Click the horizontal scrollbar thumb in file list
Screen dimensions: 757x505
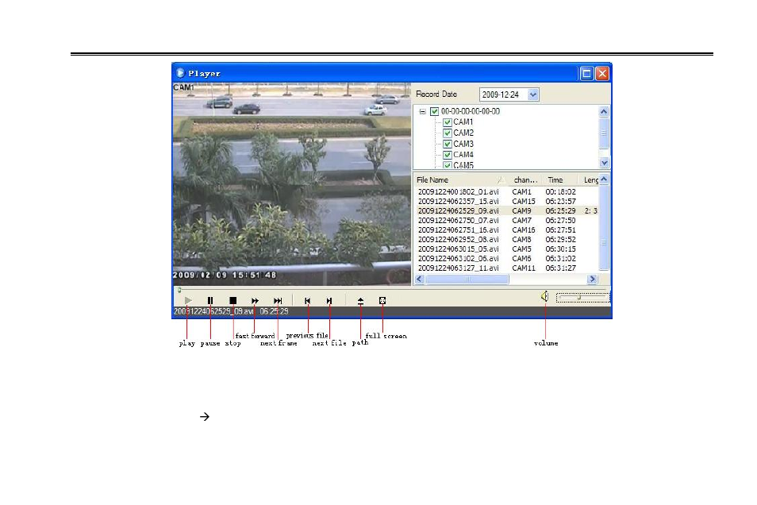[x=467, y=279]
